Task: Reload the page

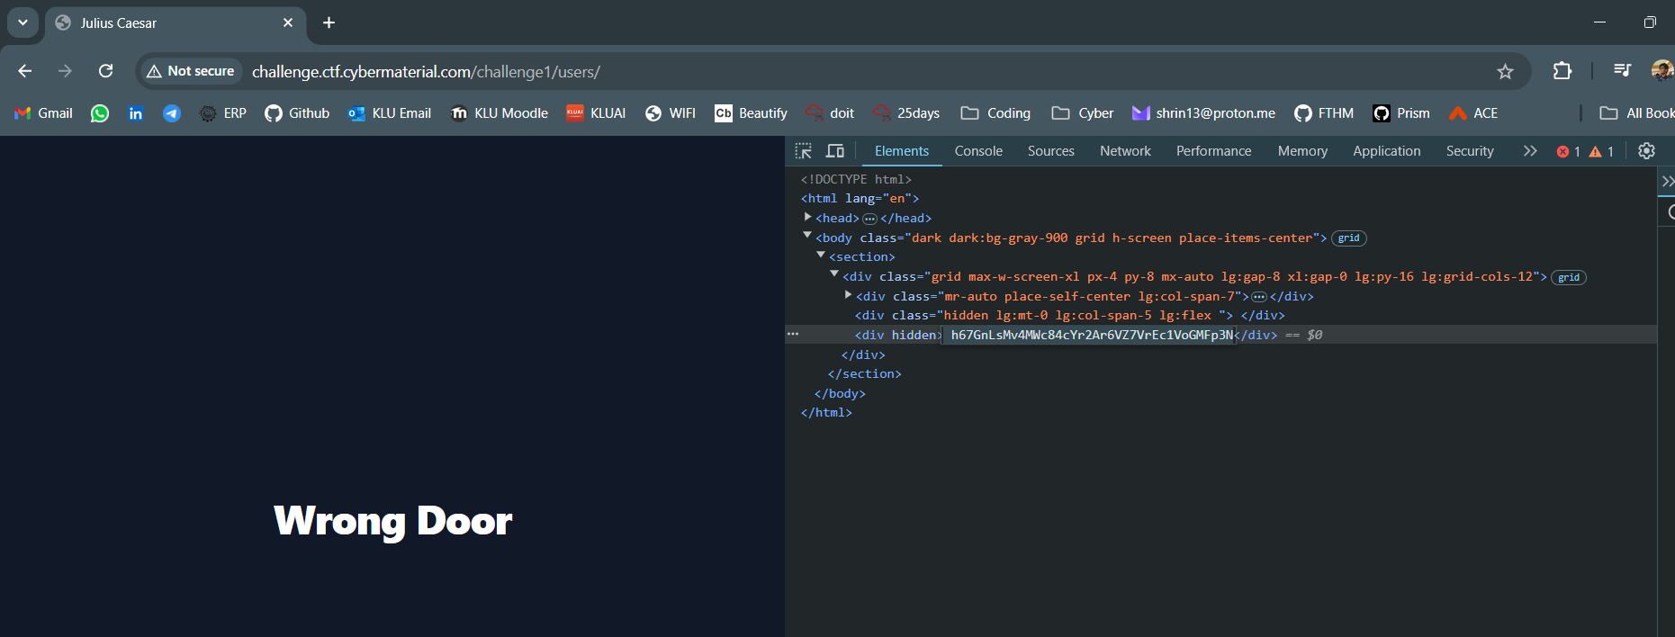Action: [x=106, y=71]
